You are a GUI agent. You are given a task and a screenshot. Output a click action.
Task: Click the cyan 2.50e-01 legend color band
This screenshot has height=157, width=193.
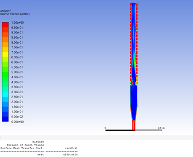(5, 94)
